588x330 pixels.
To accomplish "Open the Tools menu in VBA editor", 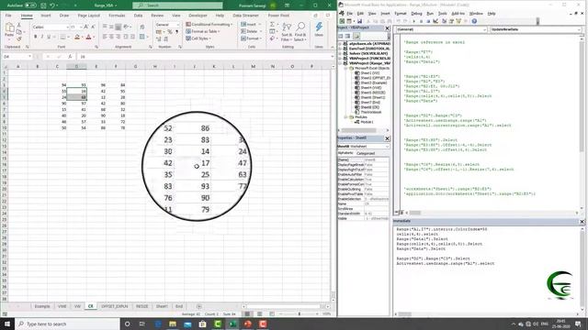I will pos(443,14).
